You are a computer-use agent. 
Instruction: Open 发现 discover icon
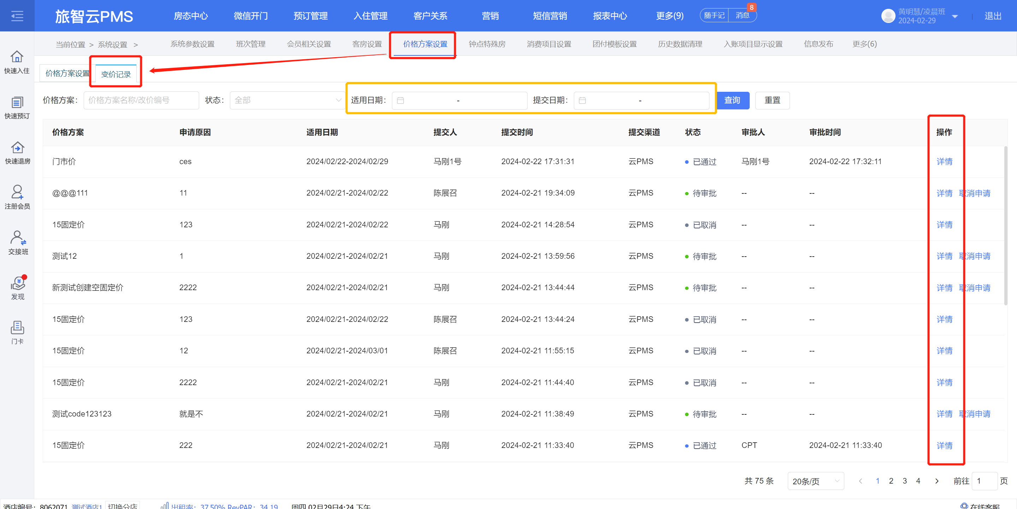coord(18,283)
